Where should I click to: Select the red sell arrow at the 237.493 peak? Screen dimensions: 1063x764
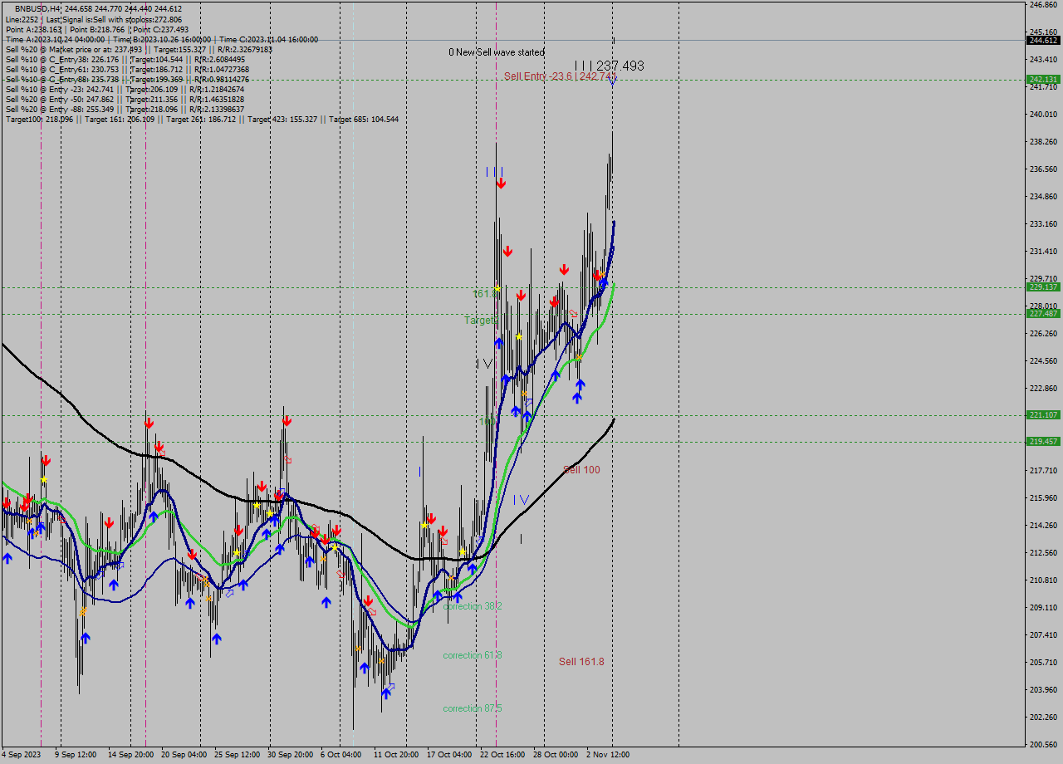[x=502, y=183]
